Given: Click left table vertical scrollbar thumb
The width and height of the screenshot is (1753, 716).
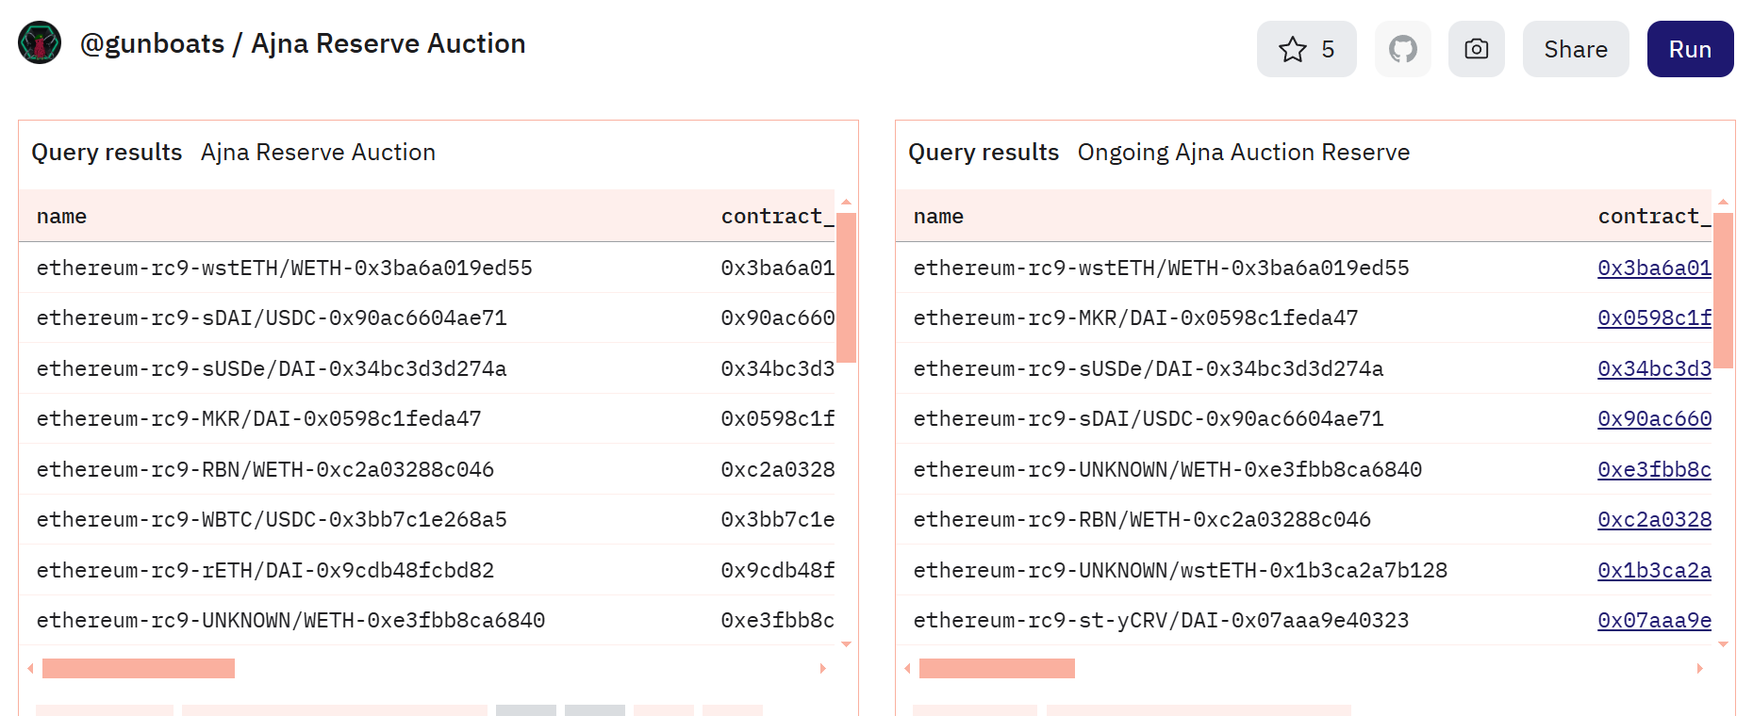Looking at the screenshot, I should pos(846,287).
